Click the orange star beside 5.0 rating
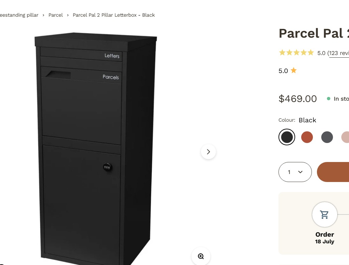The width and height of the screenshot is (349, 265). (294, 70)
